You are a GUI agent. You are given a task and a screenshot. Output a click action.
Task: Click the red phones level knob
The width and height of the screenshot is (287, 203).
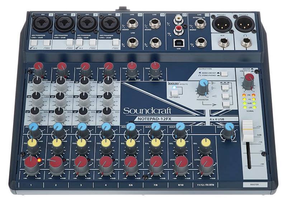pyautogui.click(x=249, y=81)
